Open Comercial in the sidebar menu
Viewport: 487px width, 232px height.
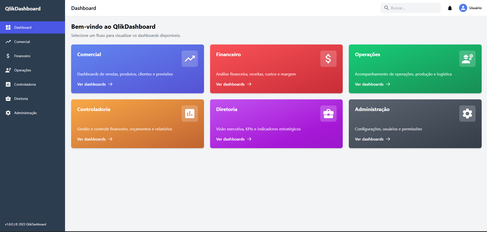coord(22,42)
